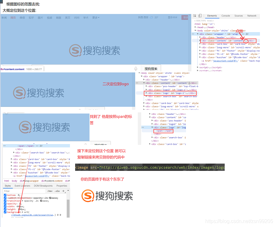Switch to Event Listeners tab
This screenshot has height=227, width=276.
22,186
